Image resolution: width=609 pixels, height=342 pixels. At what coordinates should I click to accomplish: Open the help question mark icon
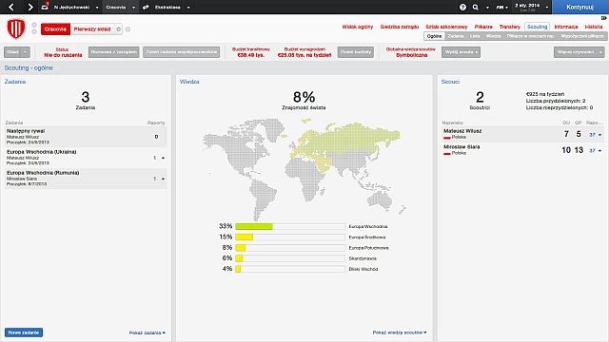point(462,7)
